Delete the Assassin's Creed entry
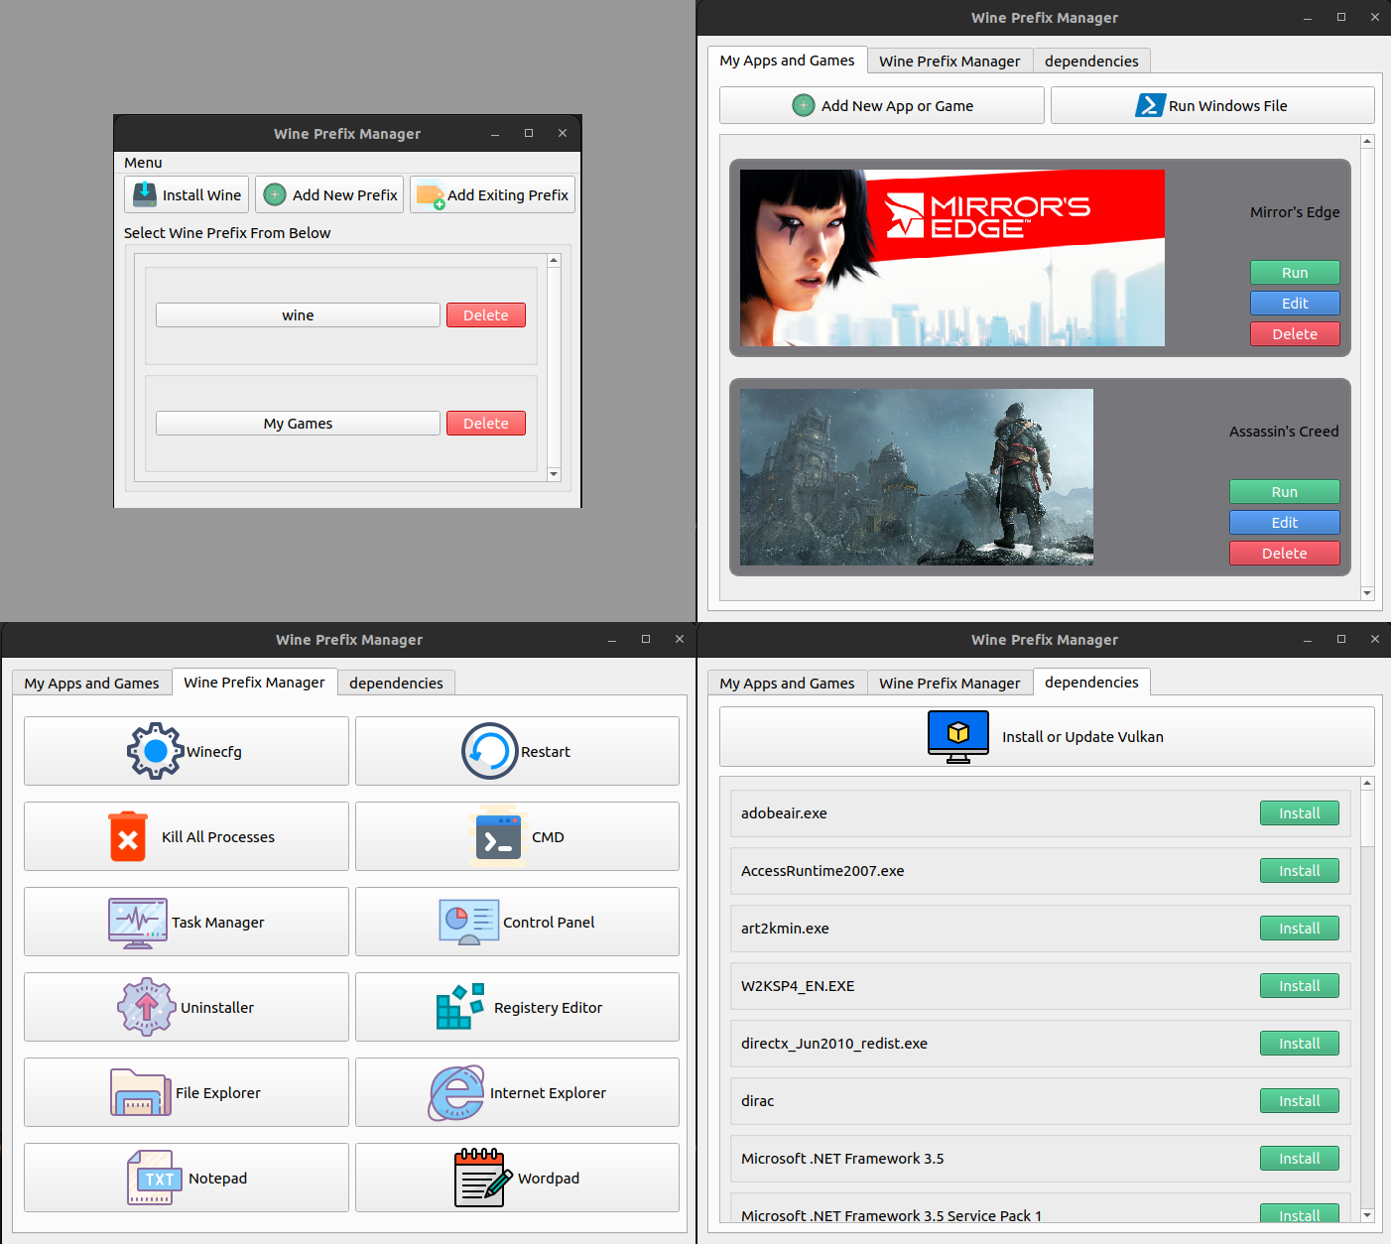Screen dimensions: 1391x1244 pos(1285,553)
